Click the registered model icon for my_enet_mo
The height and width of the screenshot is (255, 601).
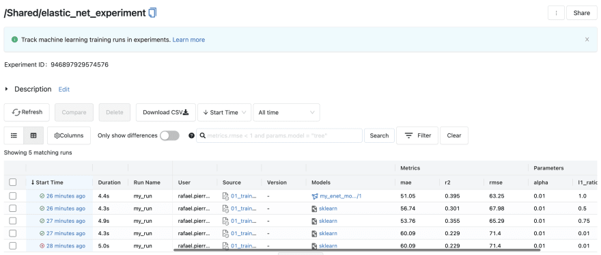[x=315, y=196]
